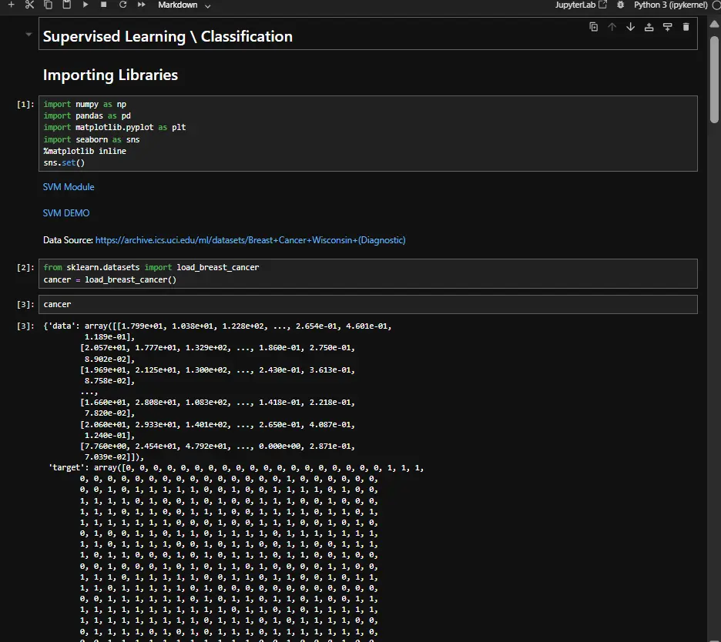The width and height of the screenshot is (721, 642).
Task: Open the cell type Markdown dropdown
Action: coord(184,5)
